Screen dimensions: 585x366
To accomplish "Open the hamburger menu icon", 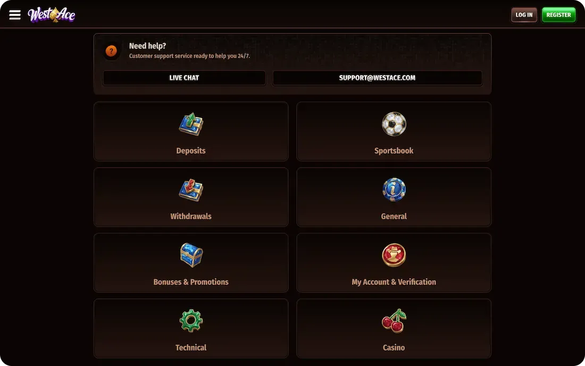I will click(15, 15).
